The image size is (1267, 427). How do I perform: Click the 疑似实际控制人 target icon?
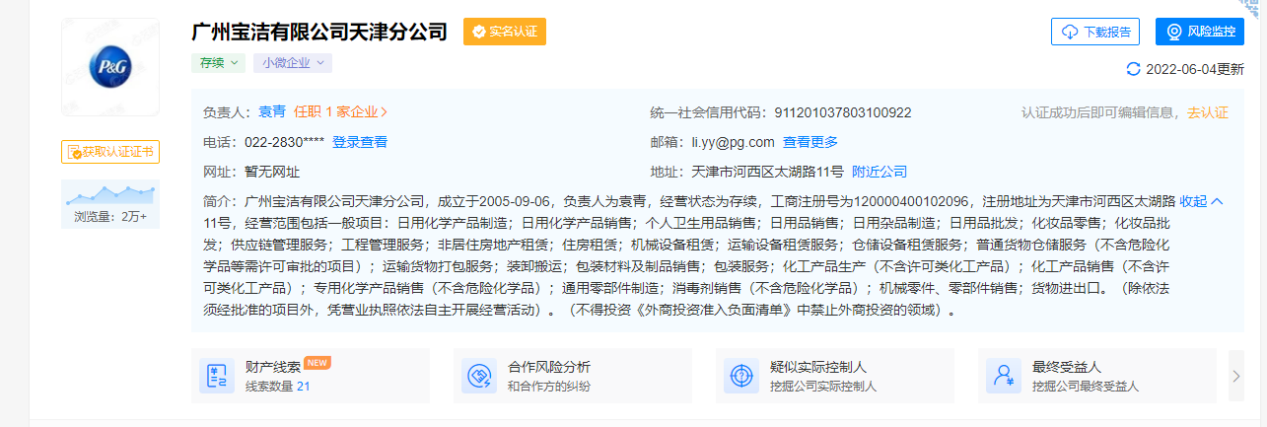741,376
